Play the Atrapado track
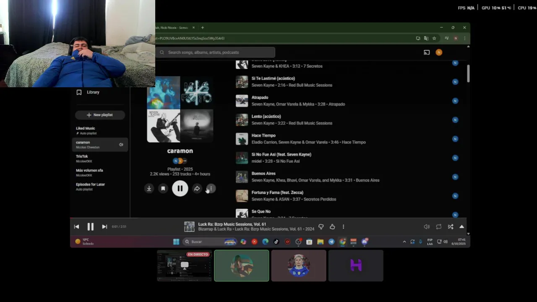This screenshot has width=537, height=302. (260, 97)
